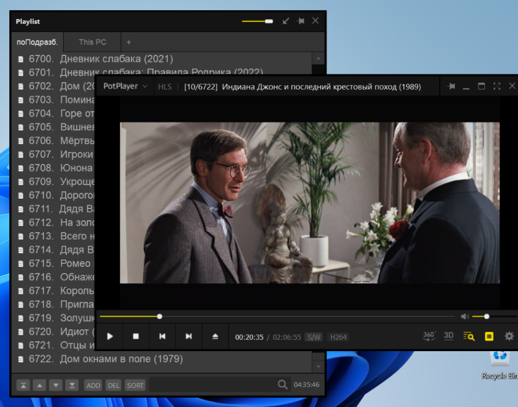Click the elapsed time 00:20:35
Image resolution: width=518 pixels, height=407 pixels.
[x=249, y=337]
